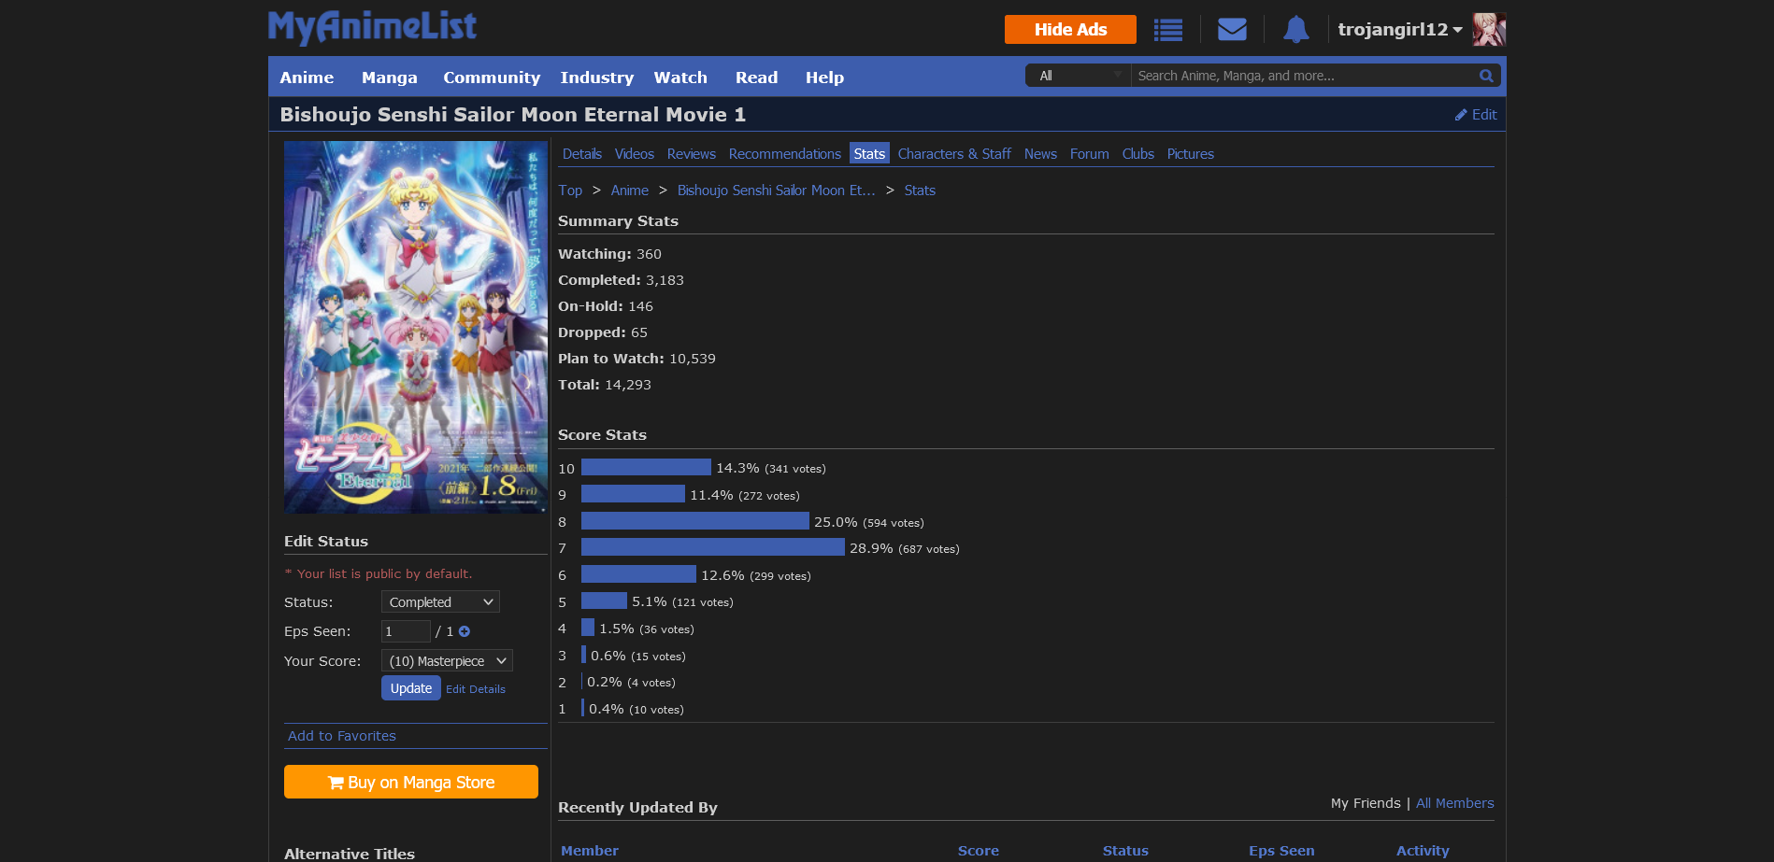This screenshot has width=1774, height=862.
Task: Click the Sailor Moon Eternal poster image
Action: tap(416, 327)
